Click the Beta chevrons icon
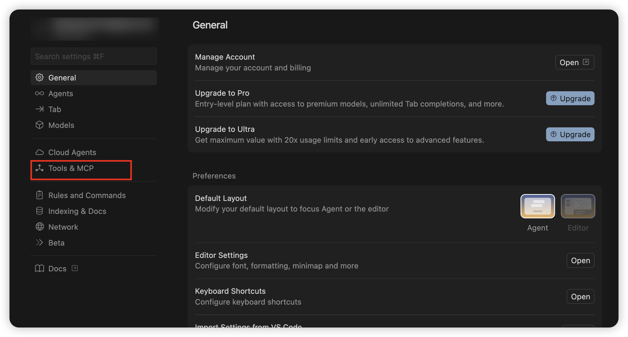Image resolution: width=628 pixels, height=337 pixels. pos(40,243)
